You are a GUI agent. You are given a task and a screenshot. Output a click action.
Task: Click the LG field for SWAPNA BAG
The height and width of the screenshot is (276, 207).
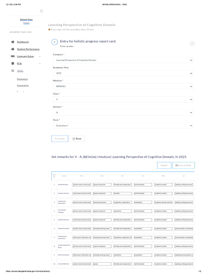(184, 229)
